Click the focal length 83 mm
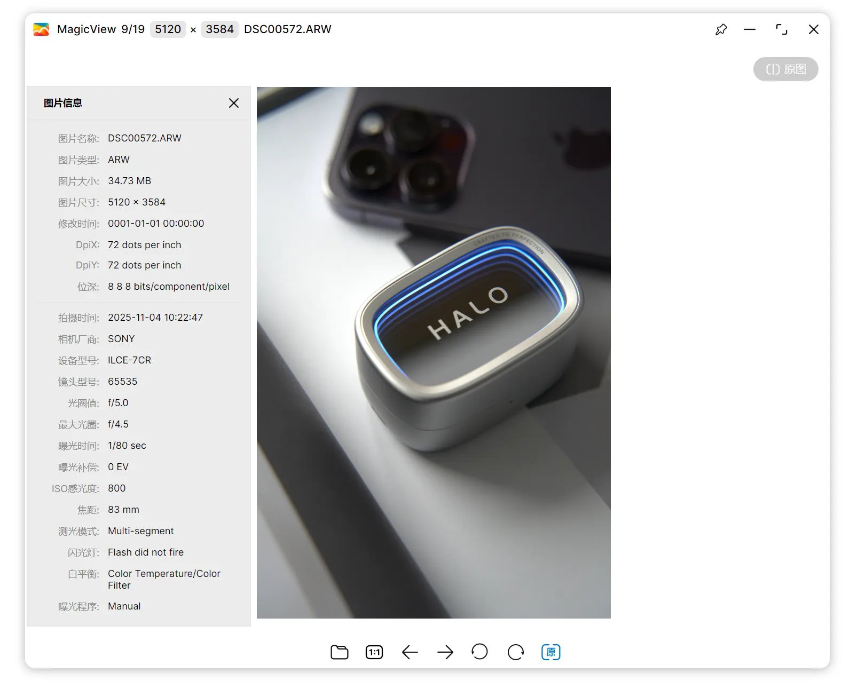Viewport: 842px width, 681px height. (x=123, y=510)
